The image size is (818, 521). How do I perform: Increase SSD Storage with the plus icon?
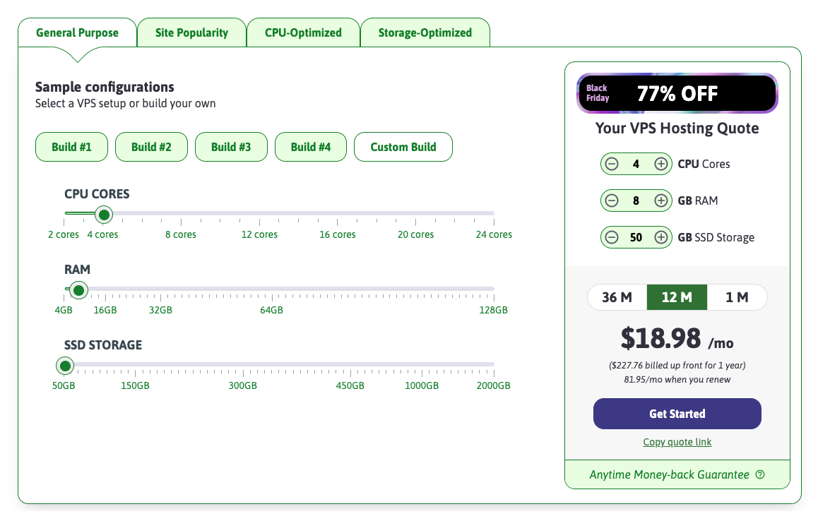click(660, 236)
